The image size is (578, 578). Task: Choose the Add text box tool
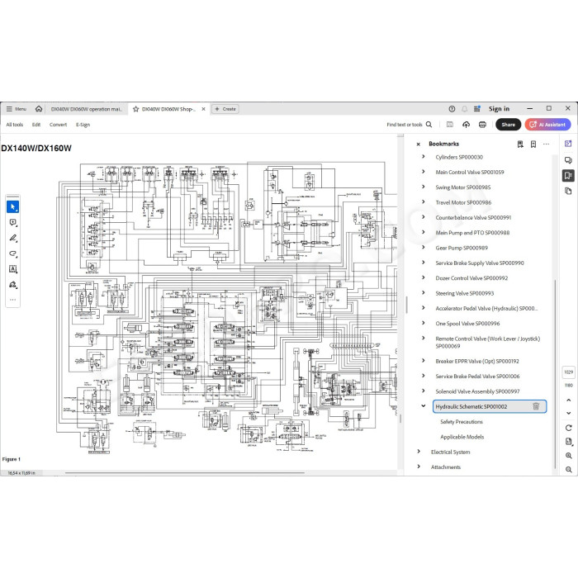[13, 269]
